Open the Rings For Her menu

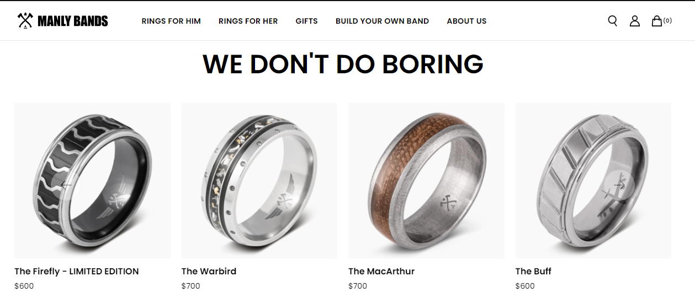[248, 21]
